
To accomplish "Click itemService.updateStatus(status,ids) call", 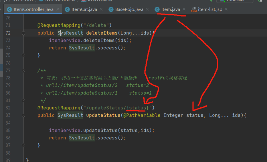I will coord(100,130).
